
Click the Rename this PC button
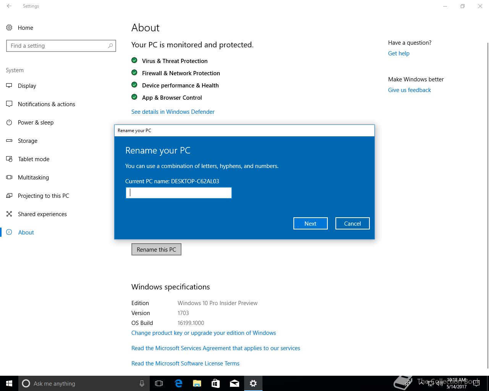pyautogui.click(x=156, y=249)
